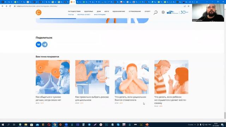Open the Путешествия menu section
226x127 pixels.
(74, 11)
